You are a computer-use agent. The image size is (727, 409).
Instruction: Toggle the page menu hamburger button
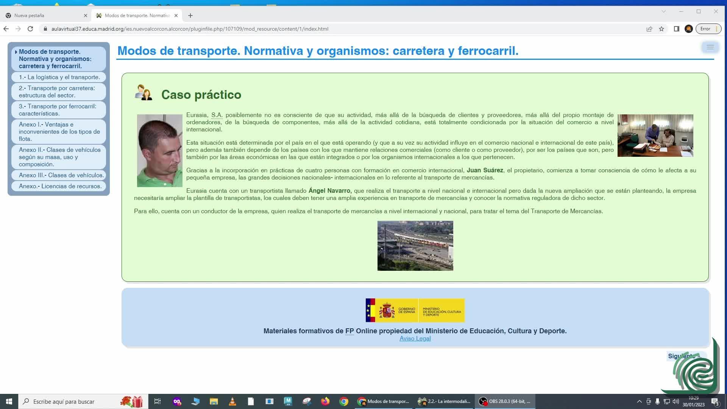pos(710,47)
